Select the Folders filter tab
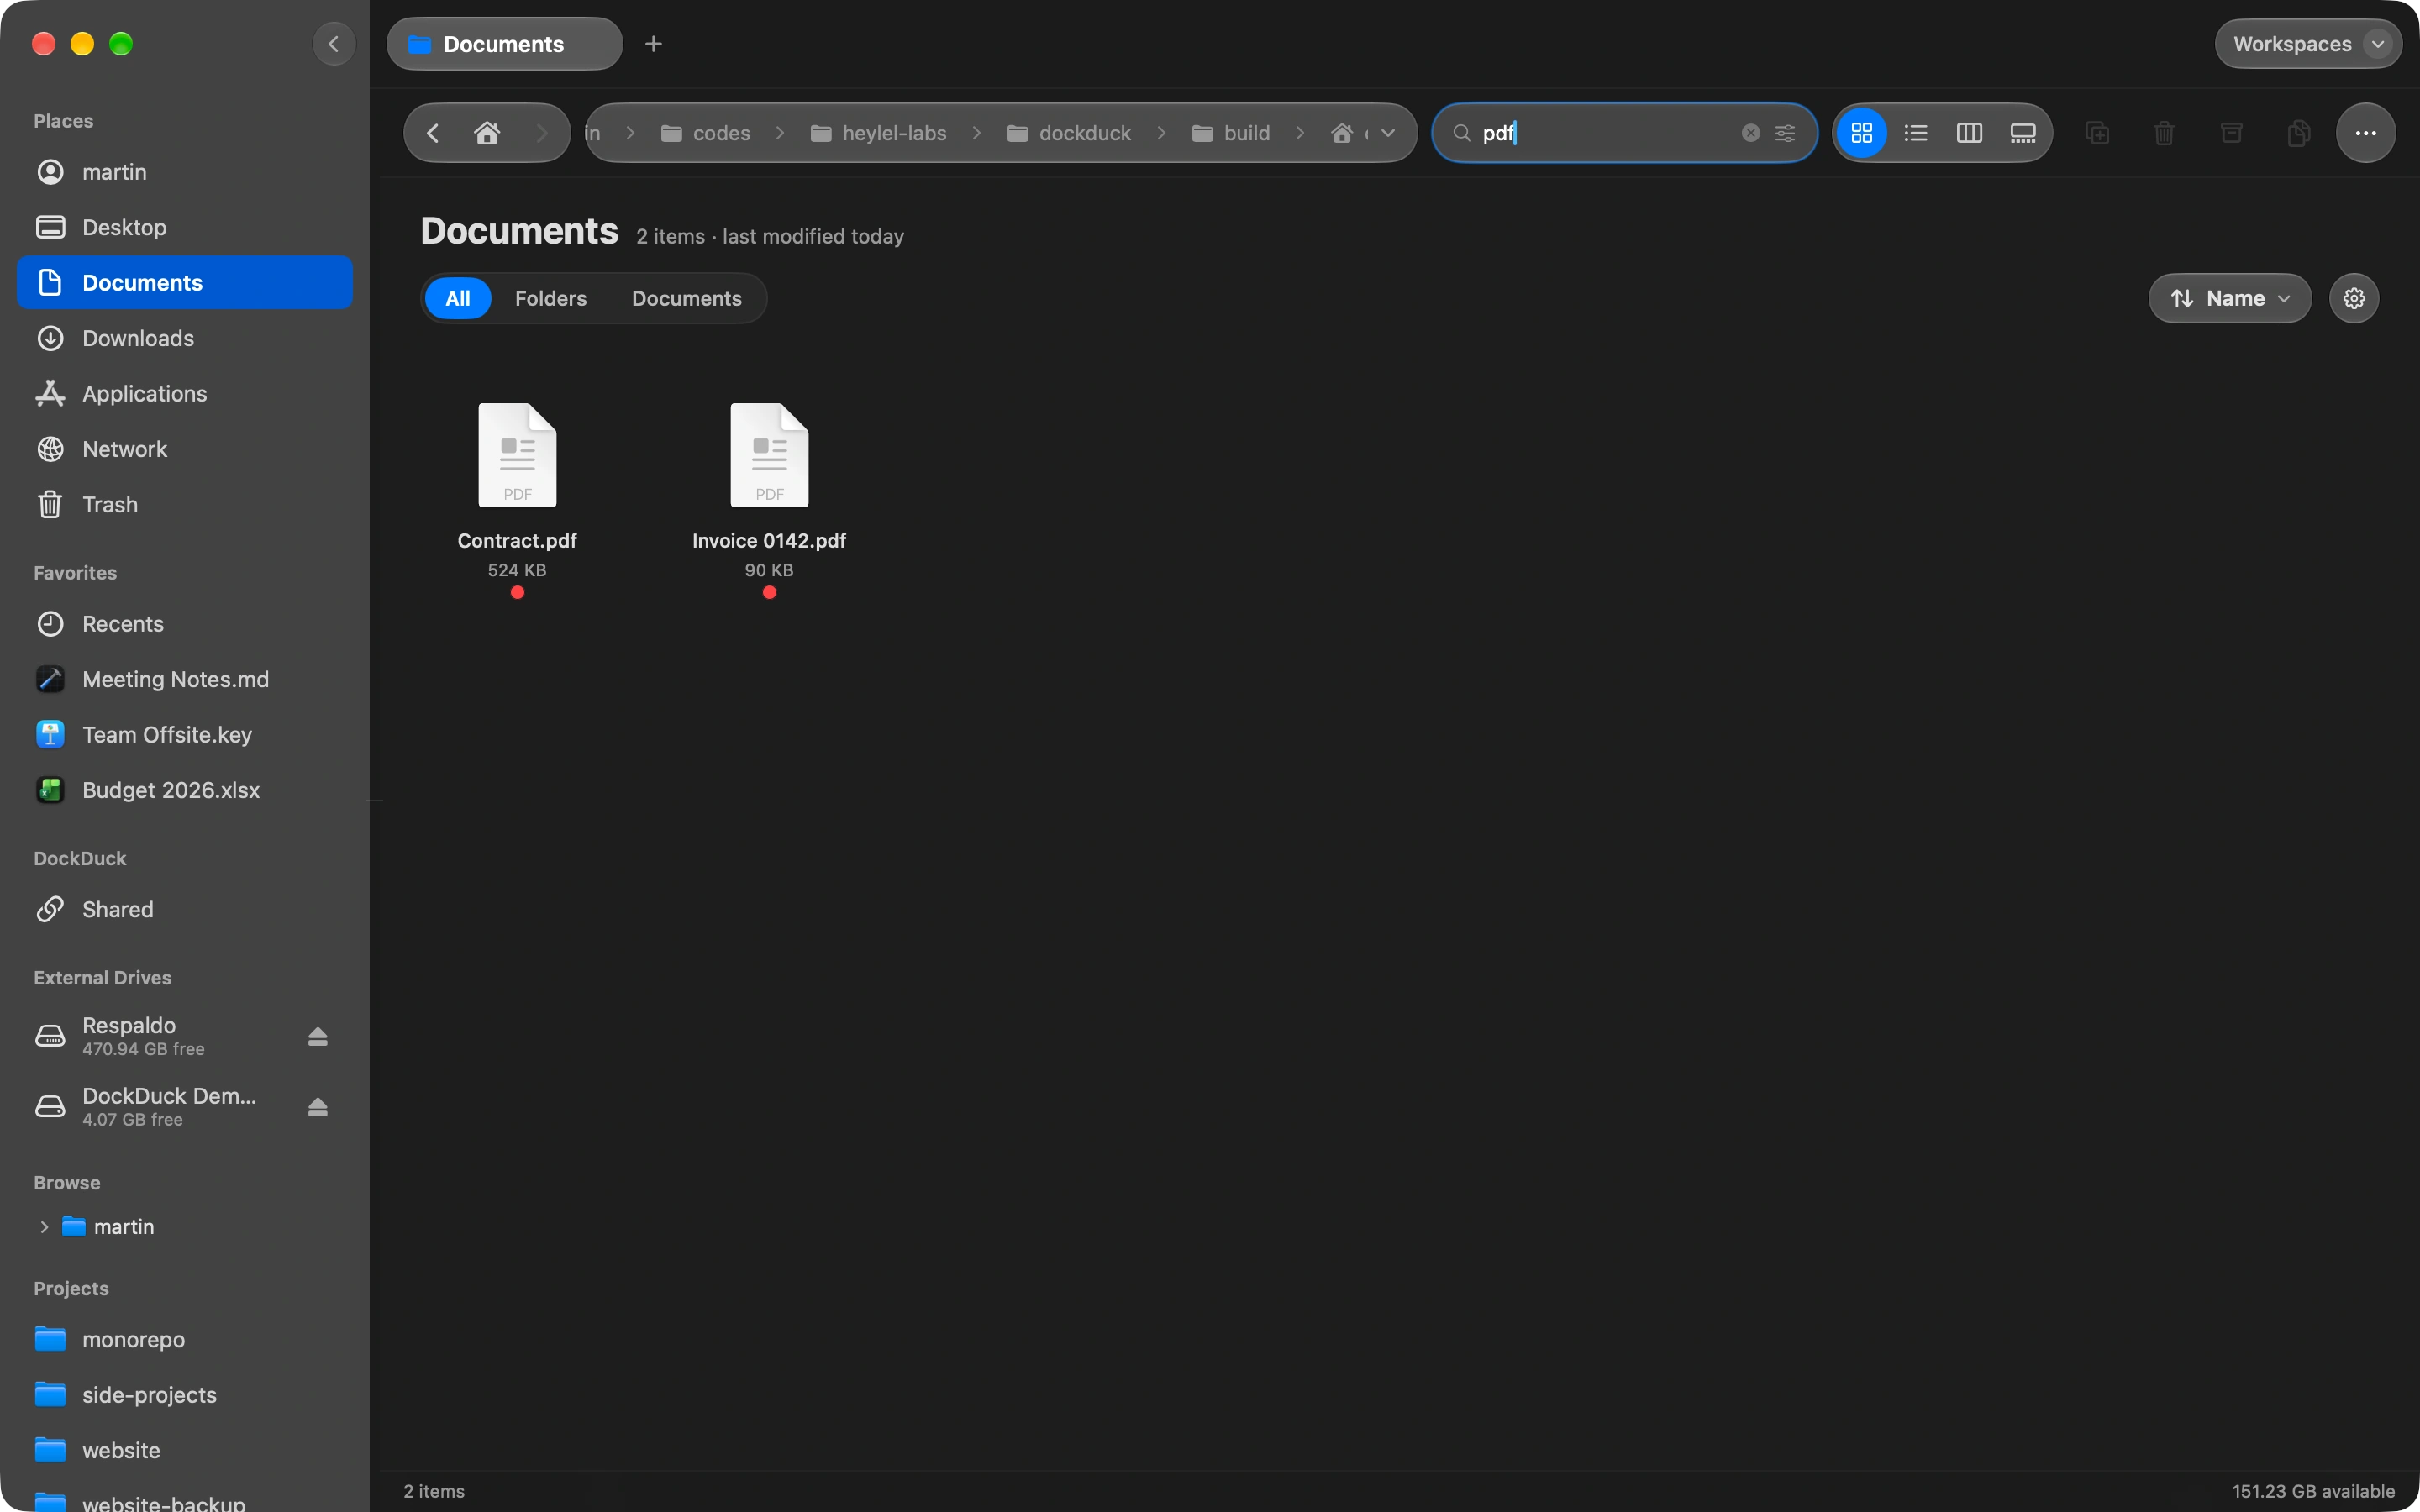This screenshot has width=2420, height=1512. pos(551,298)
